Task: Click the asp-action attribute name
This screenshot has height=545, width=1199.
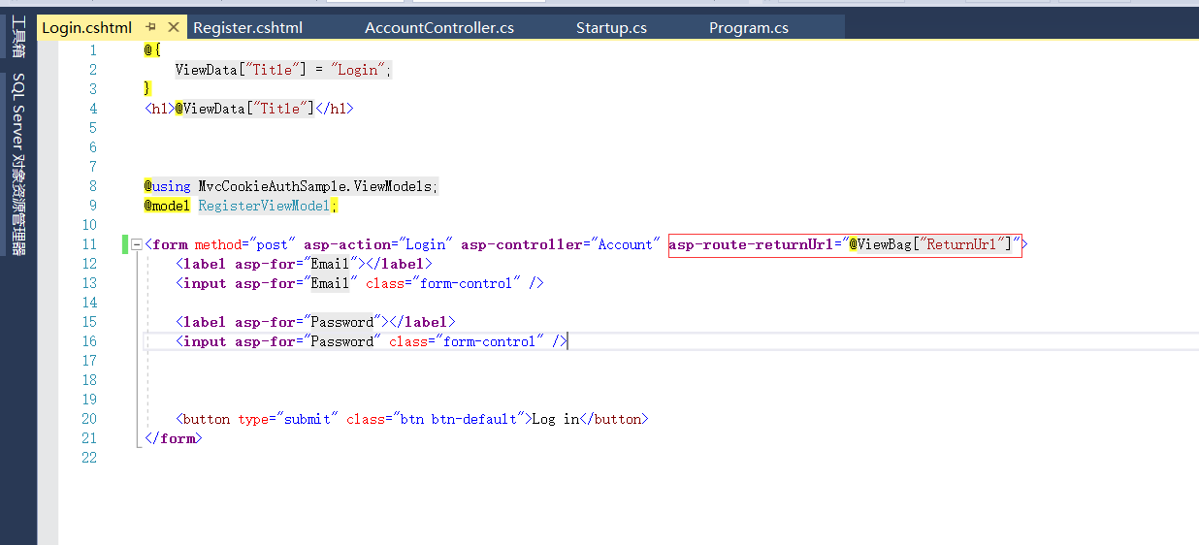Action: point(347,244)
